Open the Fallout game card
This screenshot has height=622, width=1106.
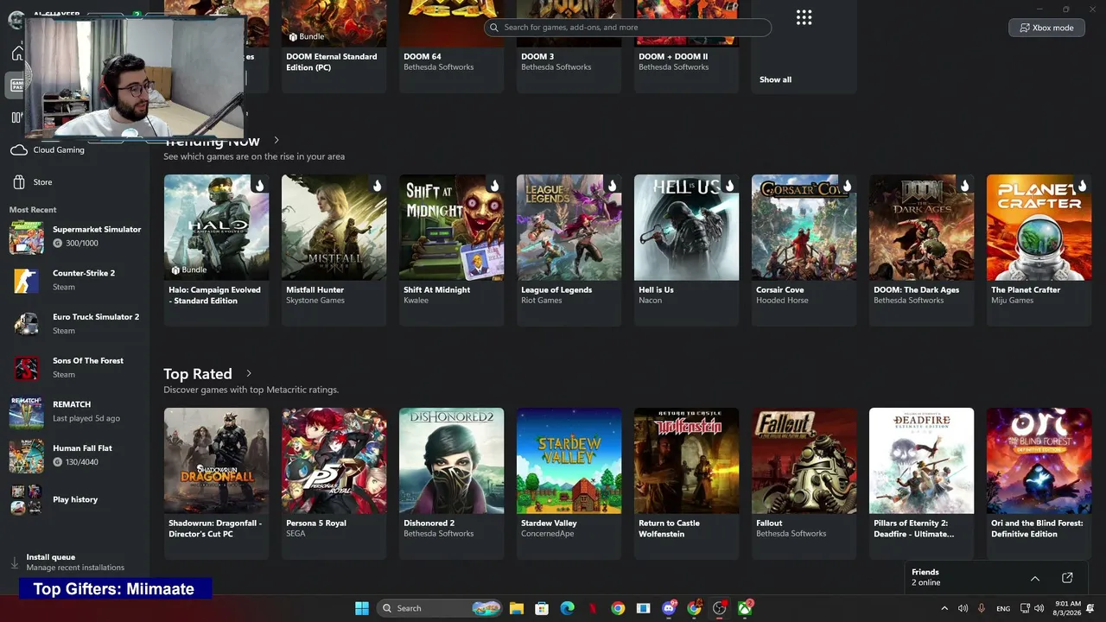click(x=804, y=484)
